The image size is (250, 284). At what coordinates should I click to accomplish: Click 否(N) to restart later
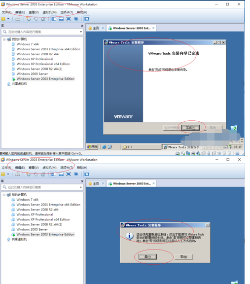click(184, 257)
